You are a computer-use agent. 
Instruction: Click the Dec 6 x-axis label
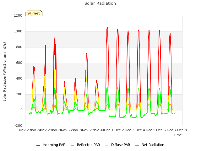click(x=161, y=130)
